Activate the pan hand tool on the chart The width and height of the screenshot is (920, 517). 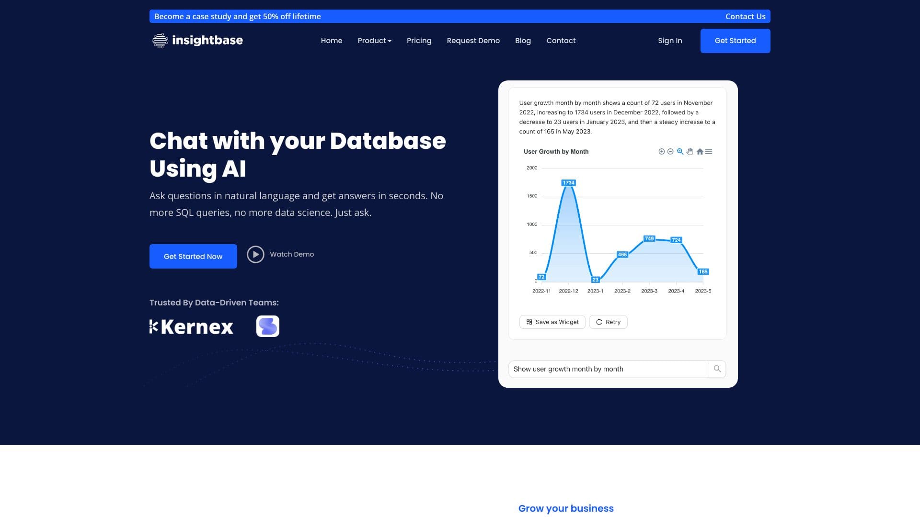click(690, 151)
